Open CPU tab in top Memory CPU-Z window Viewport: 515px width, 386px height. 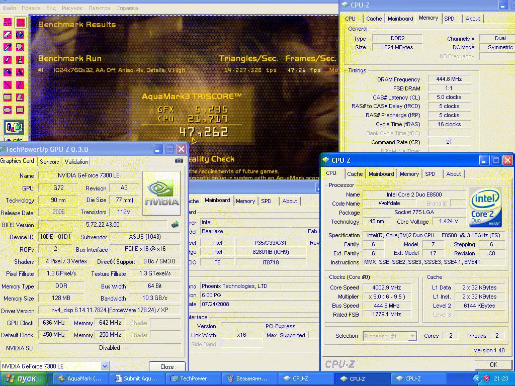[350, 19]
